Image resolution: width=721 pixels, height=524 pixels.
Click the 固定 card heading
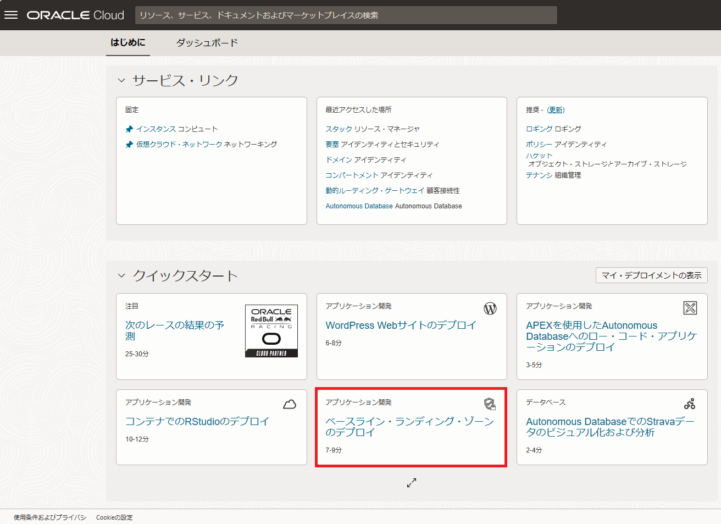132,110
